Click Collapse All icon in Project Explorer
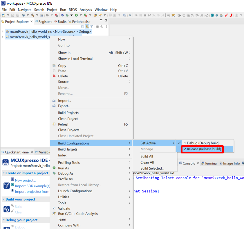Image resolution: width=244 pixels, height=229 pixels. point(83,27)
